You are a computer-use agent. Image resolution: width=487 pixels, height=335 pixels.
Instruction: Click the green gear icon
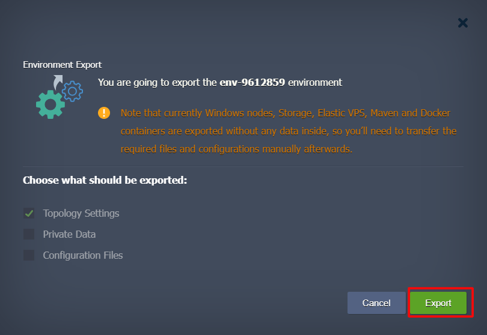(x=51, y=104)
